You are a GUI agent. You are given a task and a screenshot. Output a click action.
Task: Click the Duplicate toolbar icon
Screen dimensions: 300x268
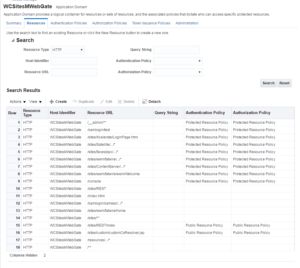pyautogui.click(x=75, y=102)
